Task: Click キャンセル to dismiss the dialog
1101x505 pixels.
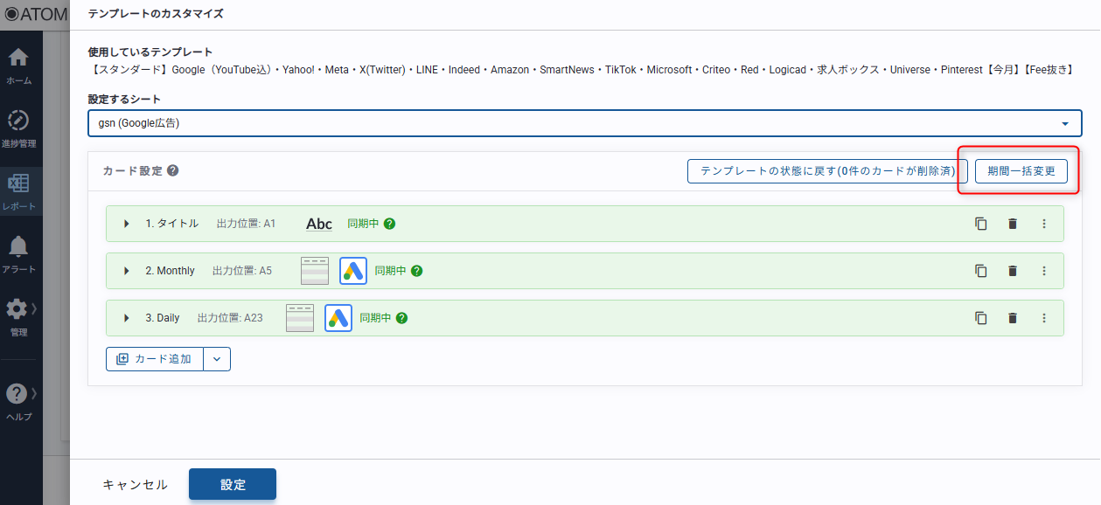Action: tap(135, 485)
